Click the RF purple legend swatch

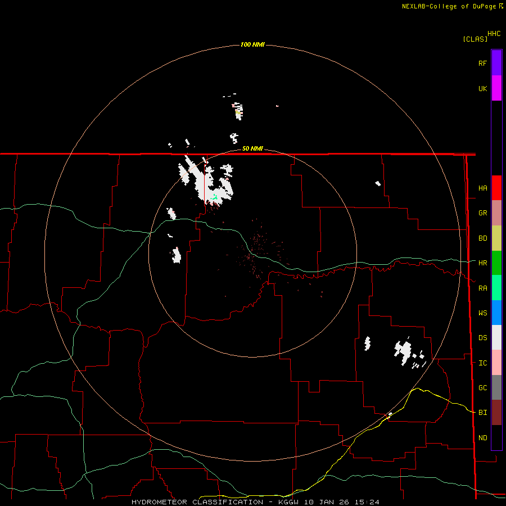point(496,63)
